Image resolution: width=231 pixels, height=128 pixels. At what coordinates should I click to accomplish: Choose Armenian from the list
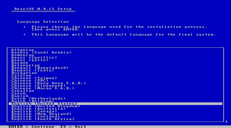click(x=23, y=55)
